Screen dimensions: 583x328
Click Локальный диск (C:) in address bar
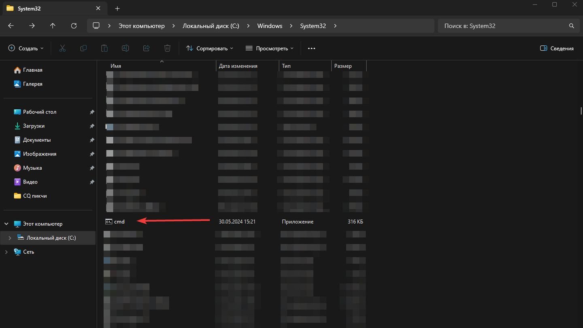click(x=211, y=26)
